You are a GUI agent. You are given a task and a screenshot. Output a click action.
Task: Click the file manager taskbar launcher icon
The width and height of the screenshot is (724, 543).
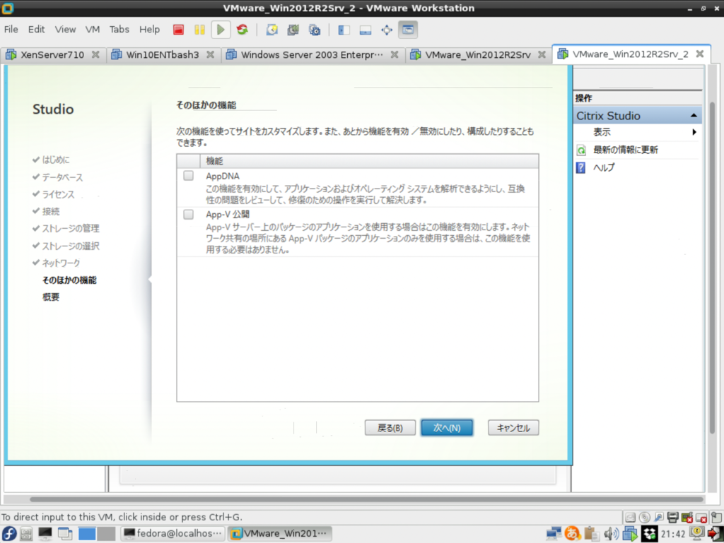26,534
